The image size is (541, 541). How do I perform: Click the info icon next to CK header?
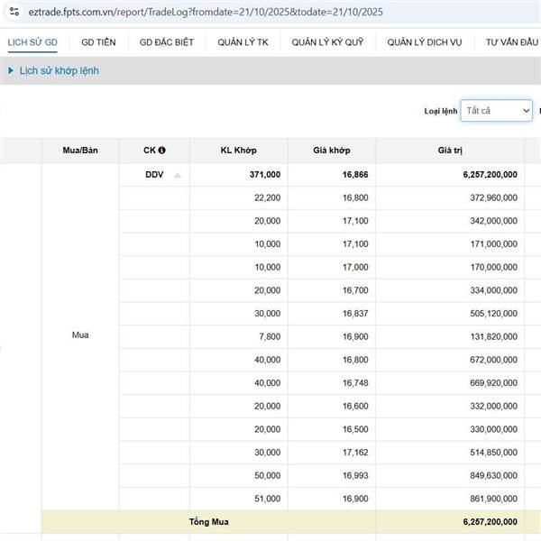(x=162, y=151)
